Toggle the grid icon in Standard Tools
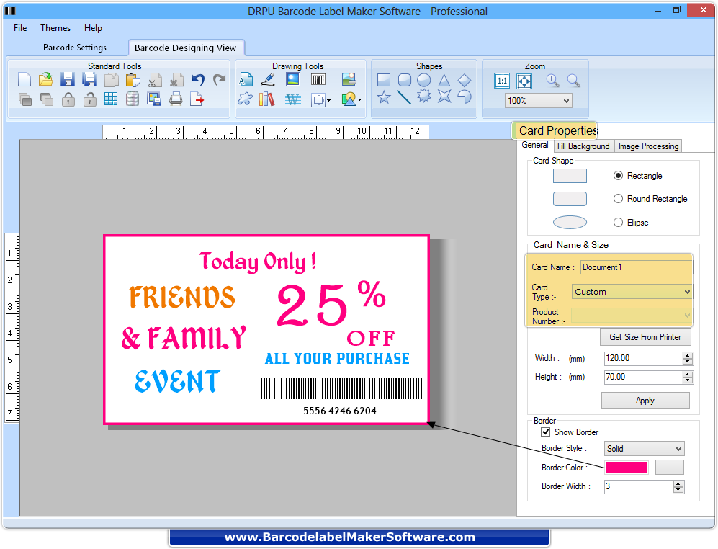Image resolution: width=718 pixels, height=549 pixels. [x=111, y=99]
